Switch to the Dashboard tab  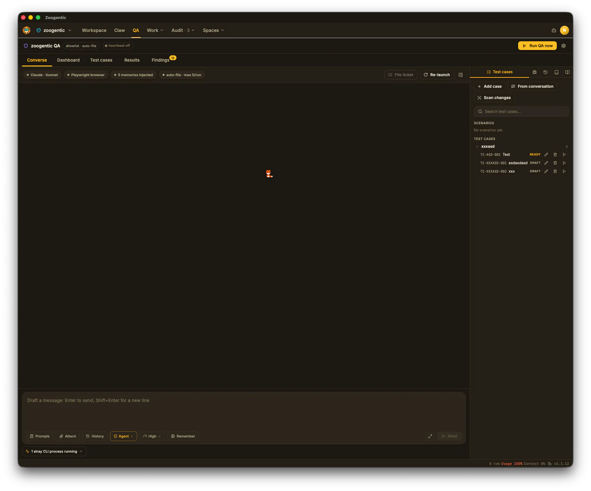[x=68, y=60]
